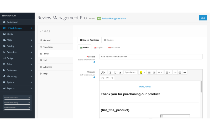Click the Home breadcrumb link

point(92,19)
